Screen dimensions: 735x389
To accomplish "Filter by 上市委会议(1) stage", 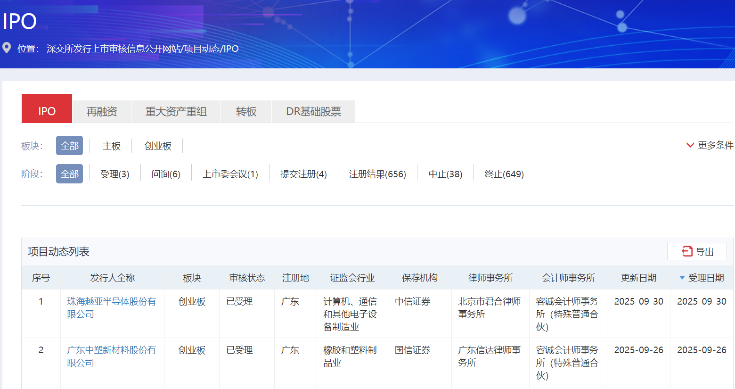I will (230, 174).
